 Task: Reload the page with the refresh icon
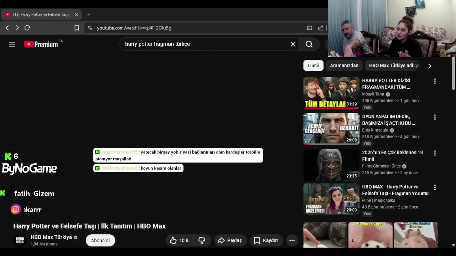27,28
